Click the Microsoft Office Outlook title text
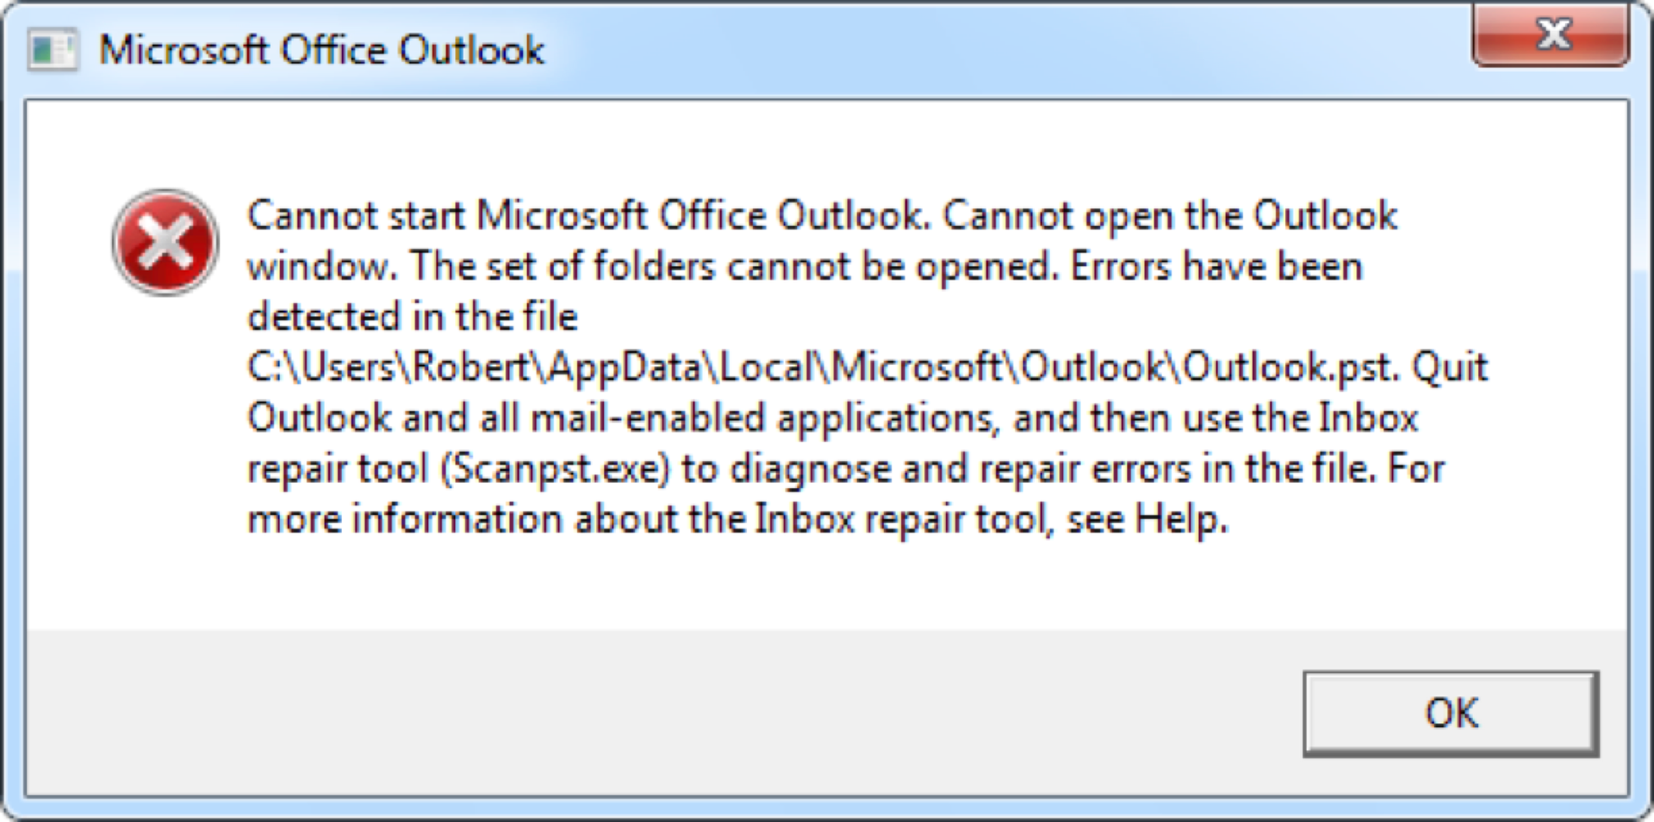 pyautogui.click(x=321, y=50)
